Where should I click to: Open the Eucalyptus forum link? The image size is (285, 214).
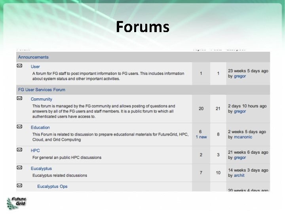[x=41, y=169]
